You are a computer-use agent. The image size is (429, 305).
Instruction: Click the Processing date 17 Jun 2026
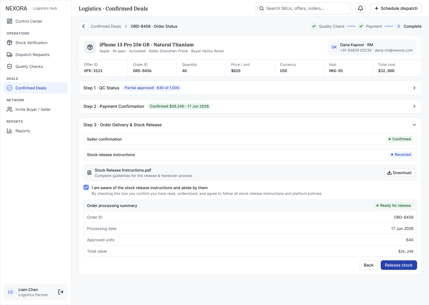click(x=402, y=229)
